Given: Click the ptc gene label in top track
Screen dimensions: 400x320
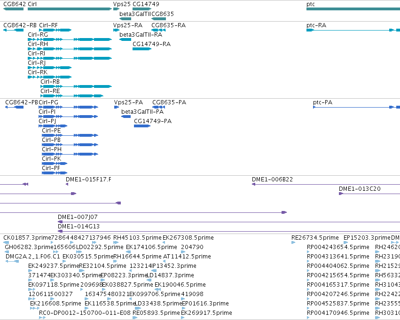Looking at the screenshot, I should (311, 4).
